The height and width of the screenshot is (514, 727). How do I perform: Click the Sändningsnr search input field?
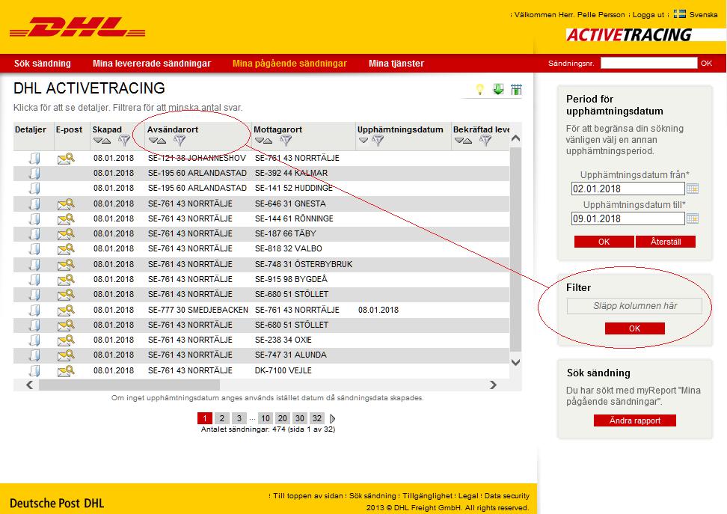(x=648, y=63)
